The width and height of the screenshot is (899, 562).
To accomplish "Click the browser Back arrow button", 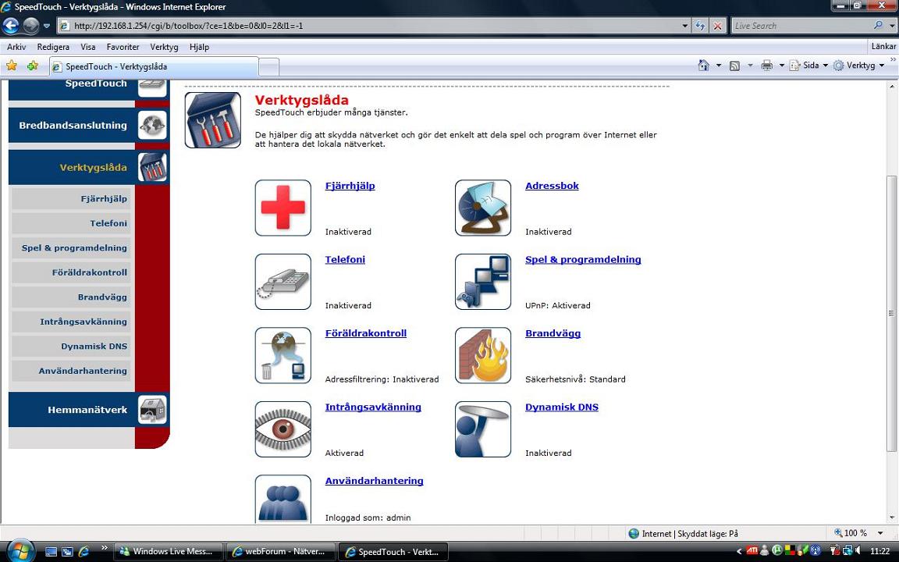I will click(x=11, y=26).
